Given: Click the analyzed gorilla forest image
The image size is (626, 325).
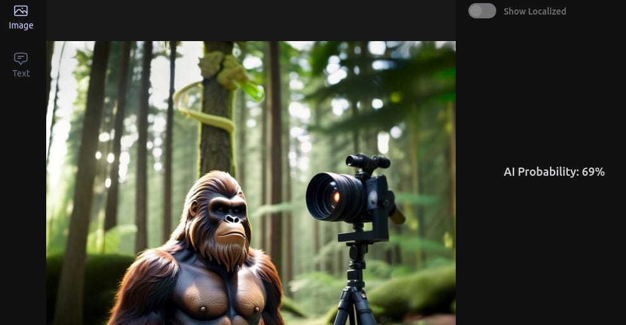Looking at the screenshot, I should click(251, 183).
